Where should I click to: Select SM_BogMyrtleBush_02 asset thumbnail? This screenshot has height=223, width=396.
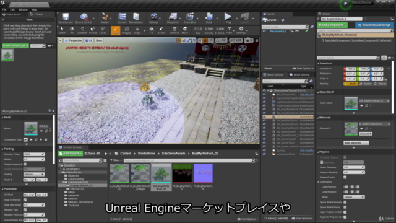coord(161,177)
